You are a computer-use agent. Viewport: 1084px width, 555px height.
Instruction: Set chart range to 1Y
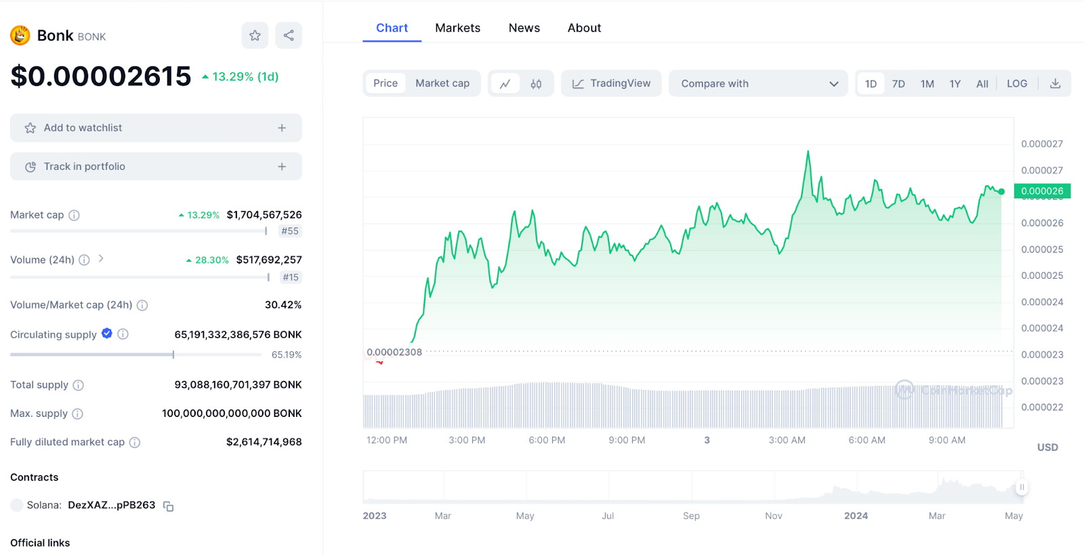955,84
